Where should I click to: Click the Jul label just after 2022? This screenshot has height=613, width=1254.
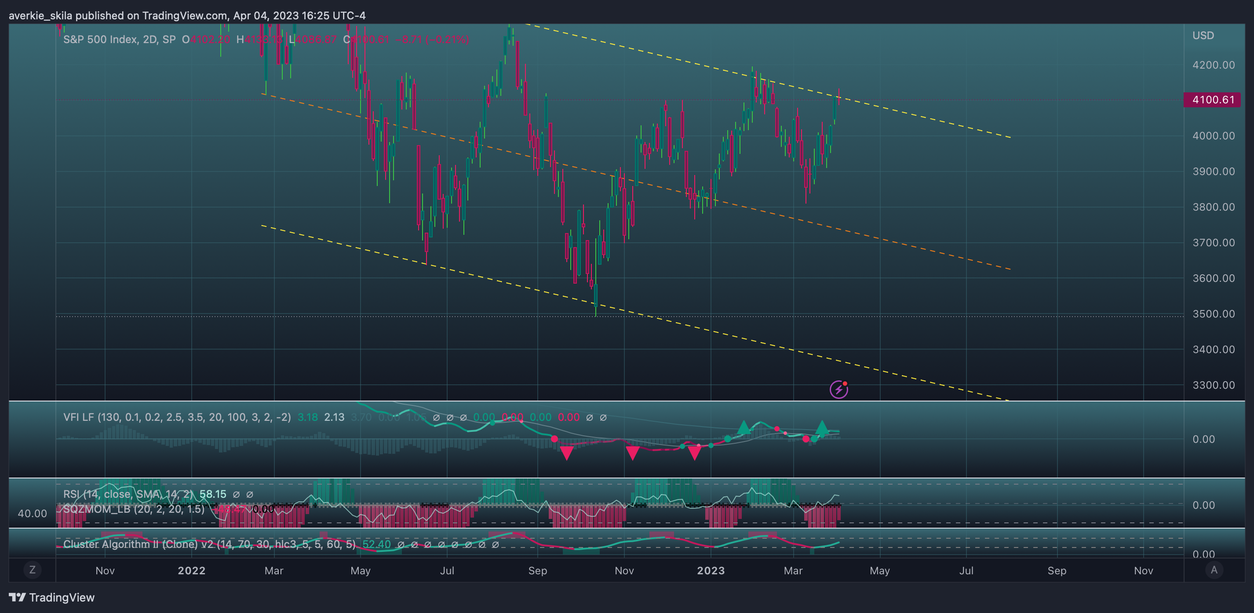coord(447,570)
